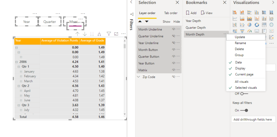Collapse the Qtr 2 row

tap(19, 86)
